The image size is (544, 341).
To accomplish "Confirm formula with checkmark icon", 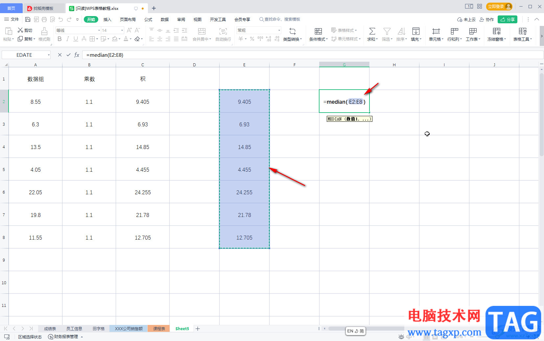I will tap(68, 55).
